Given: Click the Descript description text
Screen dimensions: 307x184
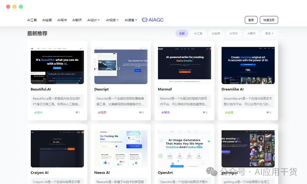Looking at the screenshot, I should 121,101.
